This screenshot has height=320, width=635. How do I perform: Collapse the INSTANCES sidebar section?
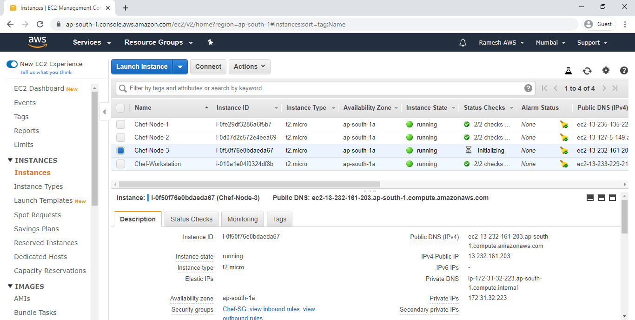(x=10, y=160)
